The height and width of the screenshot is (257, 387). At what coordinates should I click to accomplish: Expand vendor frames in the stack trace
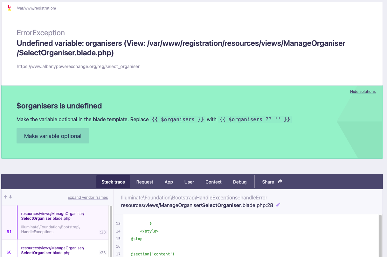88,197
